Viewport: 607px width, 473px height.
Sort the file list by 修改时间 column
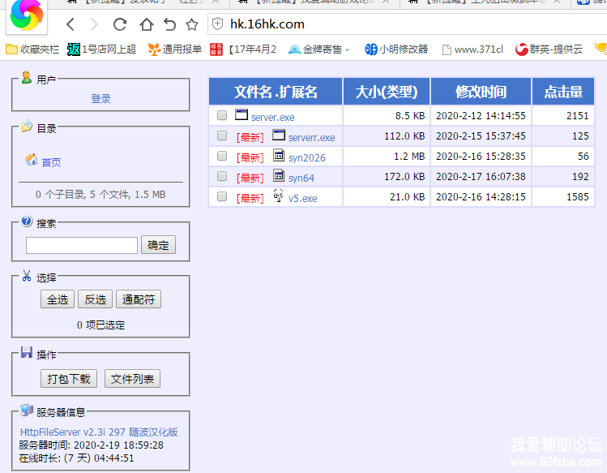point(481,92)
